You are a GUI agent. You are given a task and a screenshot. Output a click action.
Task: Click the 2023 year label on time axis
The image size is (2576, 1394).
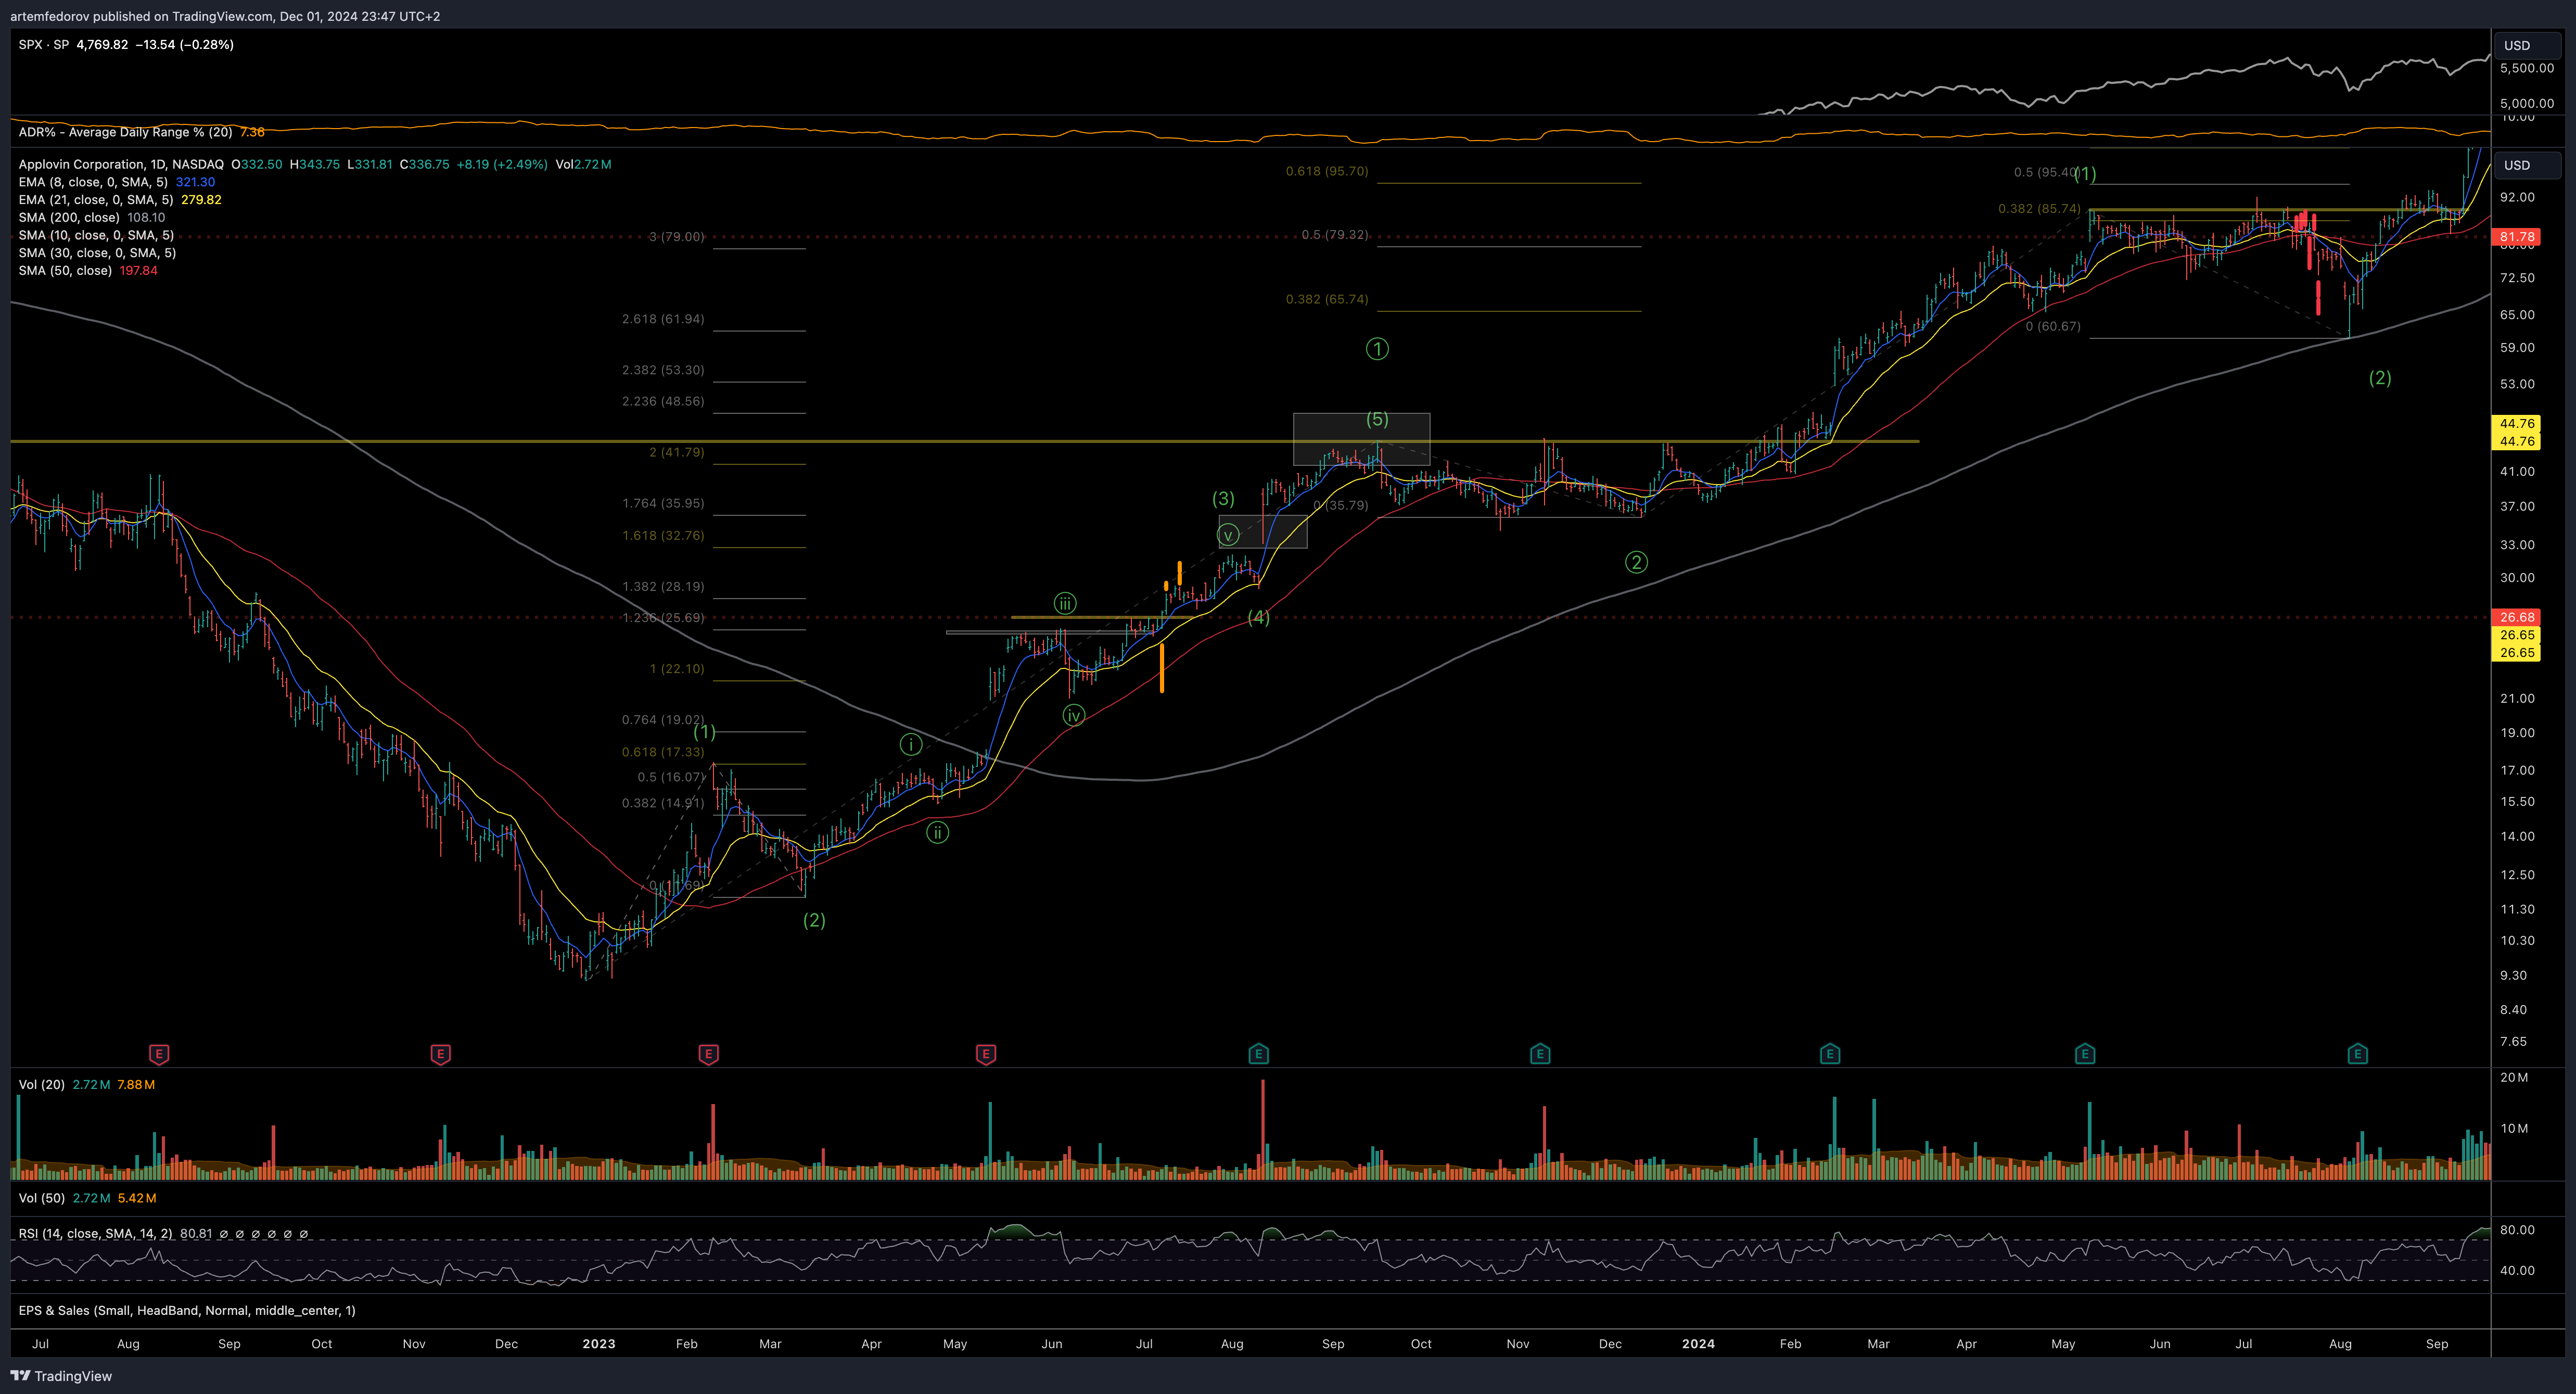(599, 1344)
